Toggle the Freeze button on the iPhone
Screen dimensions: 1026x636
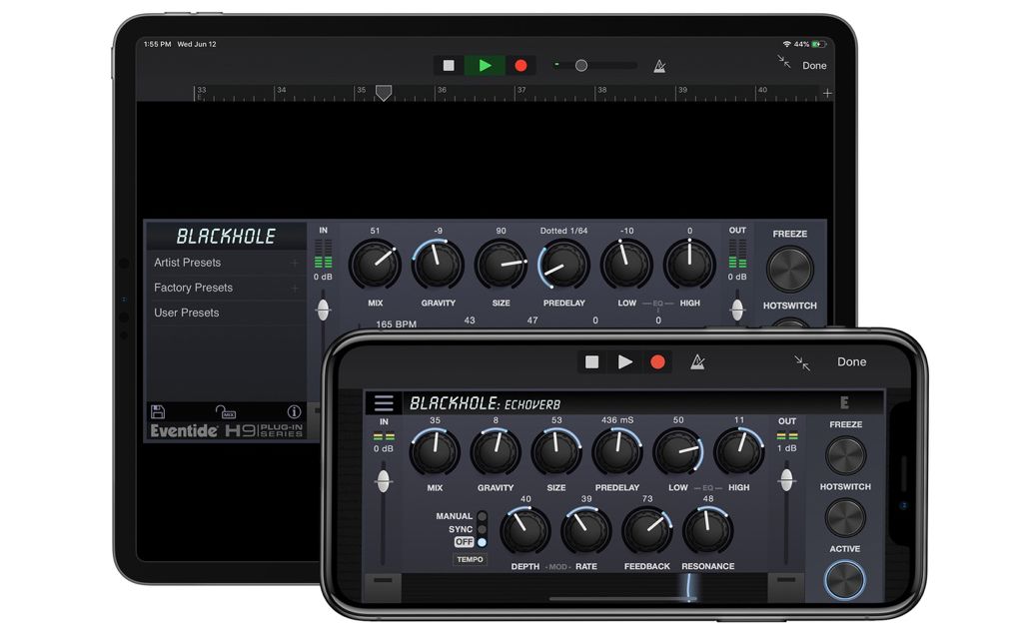[x=845, y=455]
